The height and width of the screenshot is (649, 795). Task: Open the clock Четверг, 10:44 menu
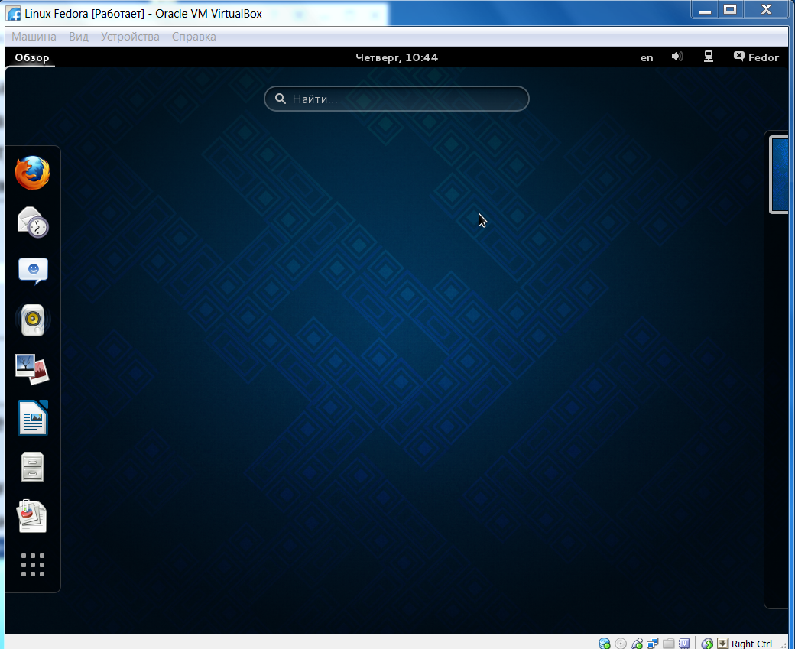tap(397, 57)
